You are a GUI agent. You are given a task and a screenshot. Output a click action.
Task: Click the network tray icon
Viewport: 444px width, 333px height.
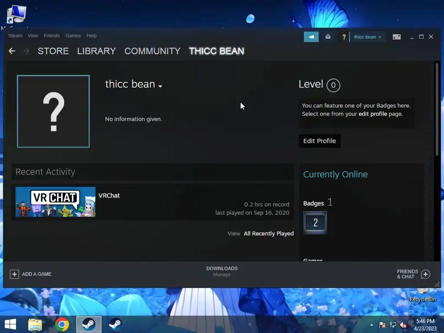click(393, 325)
